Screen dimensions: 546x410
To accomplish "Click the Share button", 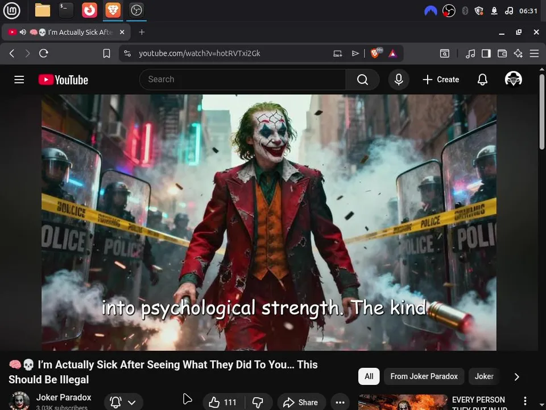I will pyautogui.click(x=301, y=402).
